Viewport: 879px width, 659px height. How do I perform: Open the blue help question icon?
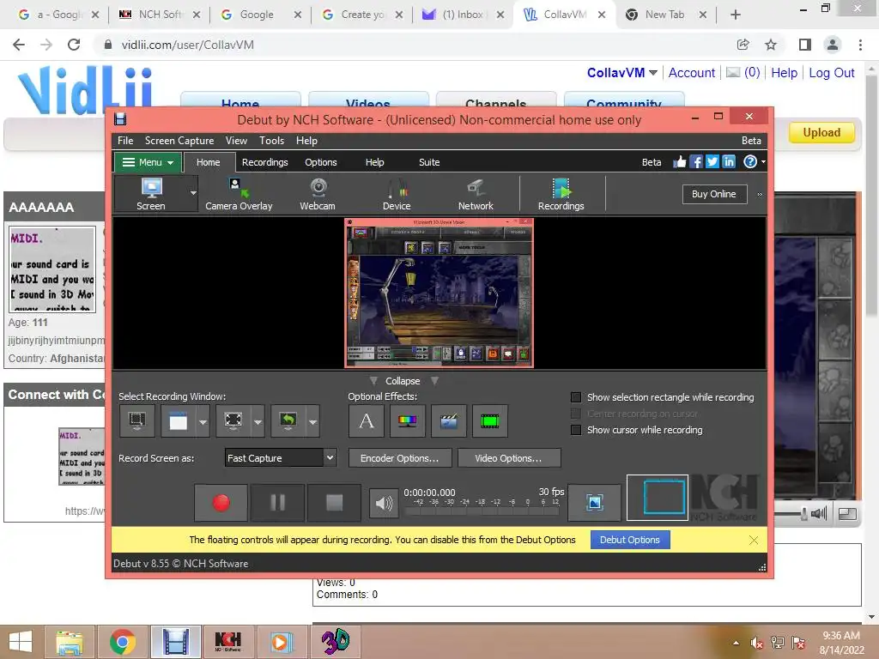pos(749,162)
